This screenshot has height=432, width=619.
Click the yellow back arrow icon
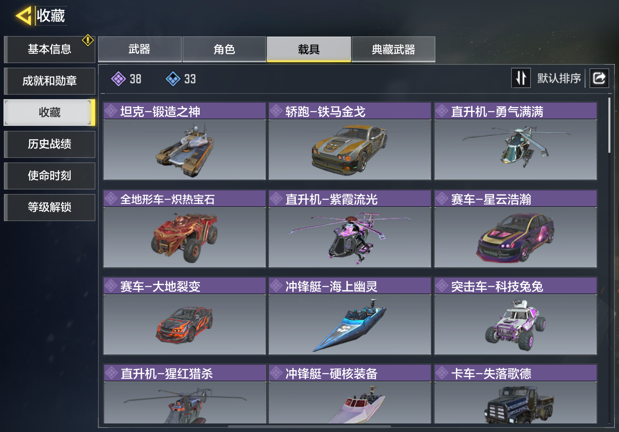tap(24, 16)
